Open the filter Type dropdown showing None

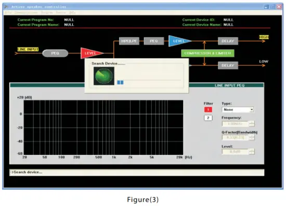tap(238, 110)
